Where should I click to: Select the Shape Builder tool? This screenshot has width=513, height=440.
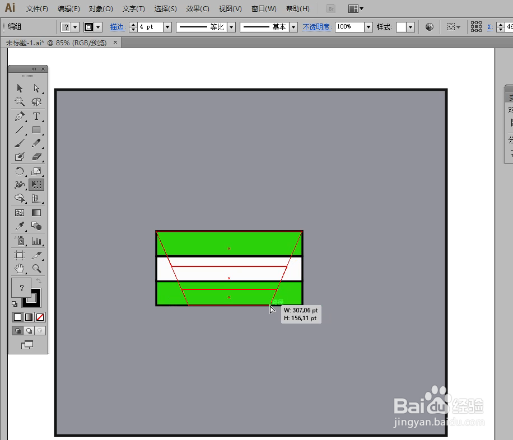[x=20, y=198]
